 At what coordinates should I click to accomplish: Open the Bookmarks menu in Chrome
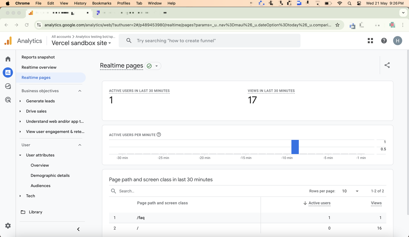coord(101,3)
